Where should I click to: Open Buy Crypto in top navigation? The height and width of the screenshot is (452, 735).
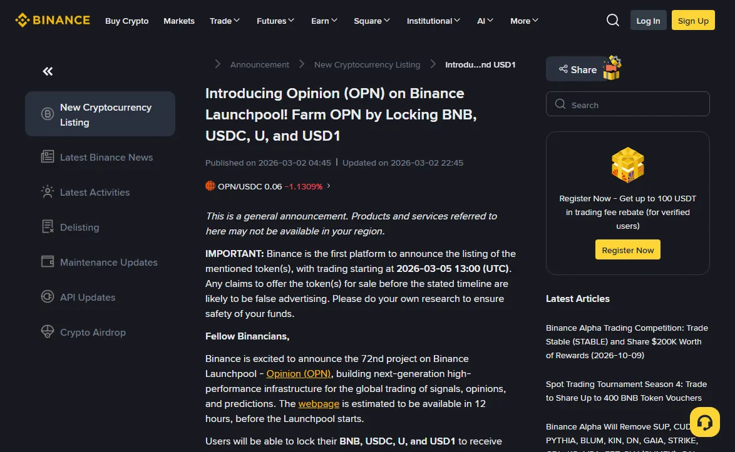(x=126, y=21)
